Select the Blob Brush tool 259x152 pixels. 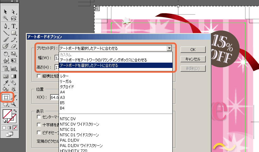[5, 46]
